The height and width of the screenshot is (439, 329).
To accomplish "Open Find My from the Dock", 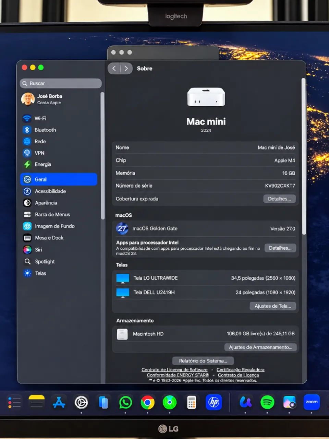I will coord(170,402).
